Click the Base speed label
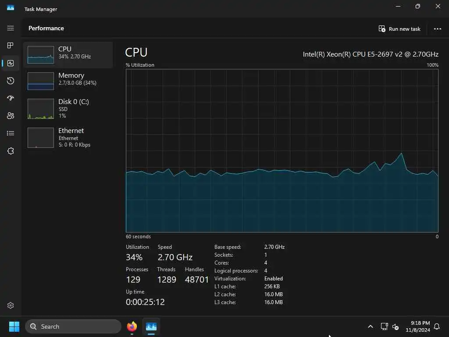 228,247
